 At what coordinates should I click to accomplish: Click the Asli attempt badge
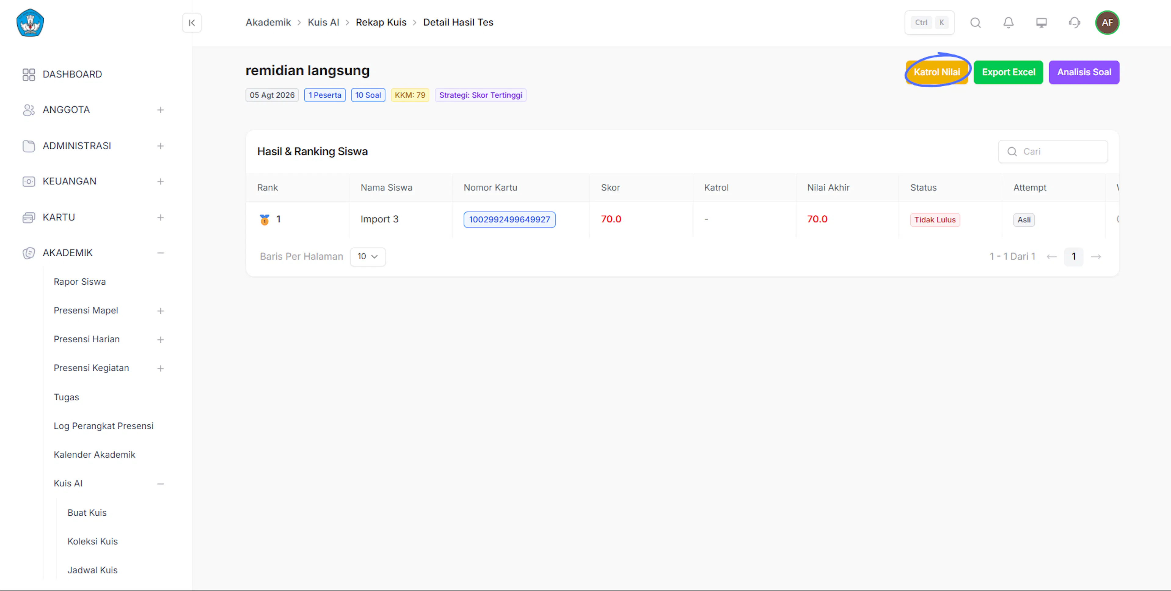pos(1024,220)
